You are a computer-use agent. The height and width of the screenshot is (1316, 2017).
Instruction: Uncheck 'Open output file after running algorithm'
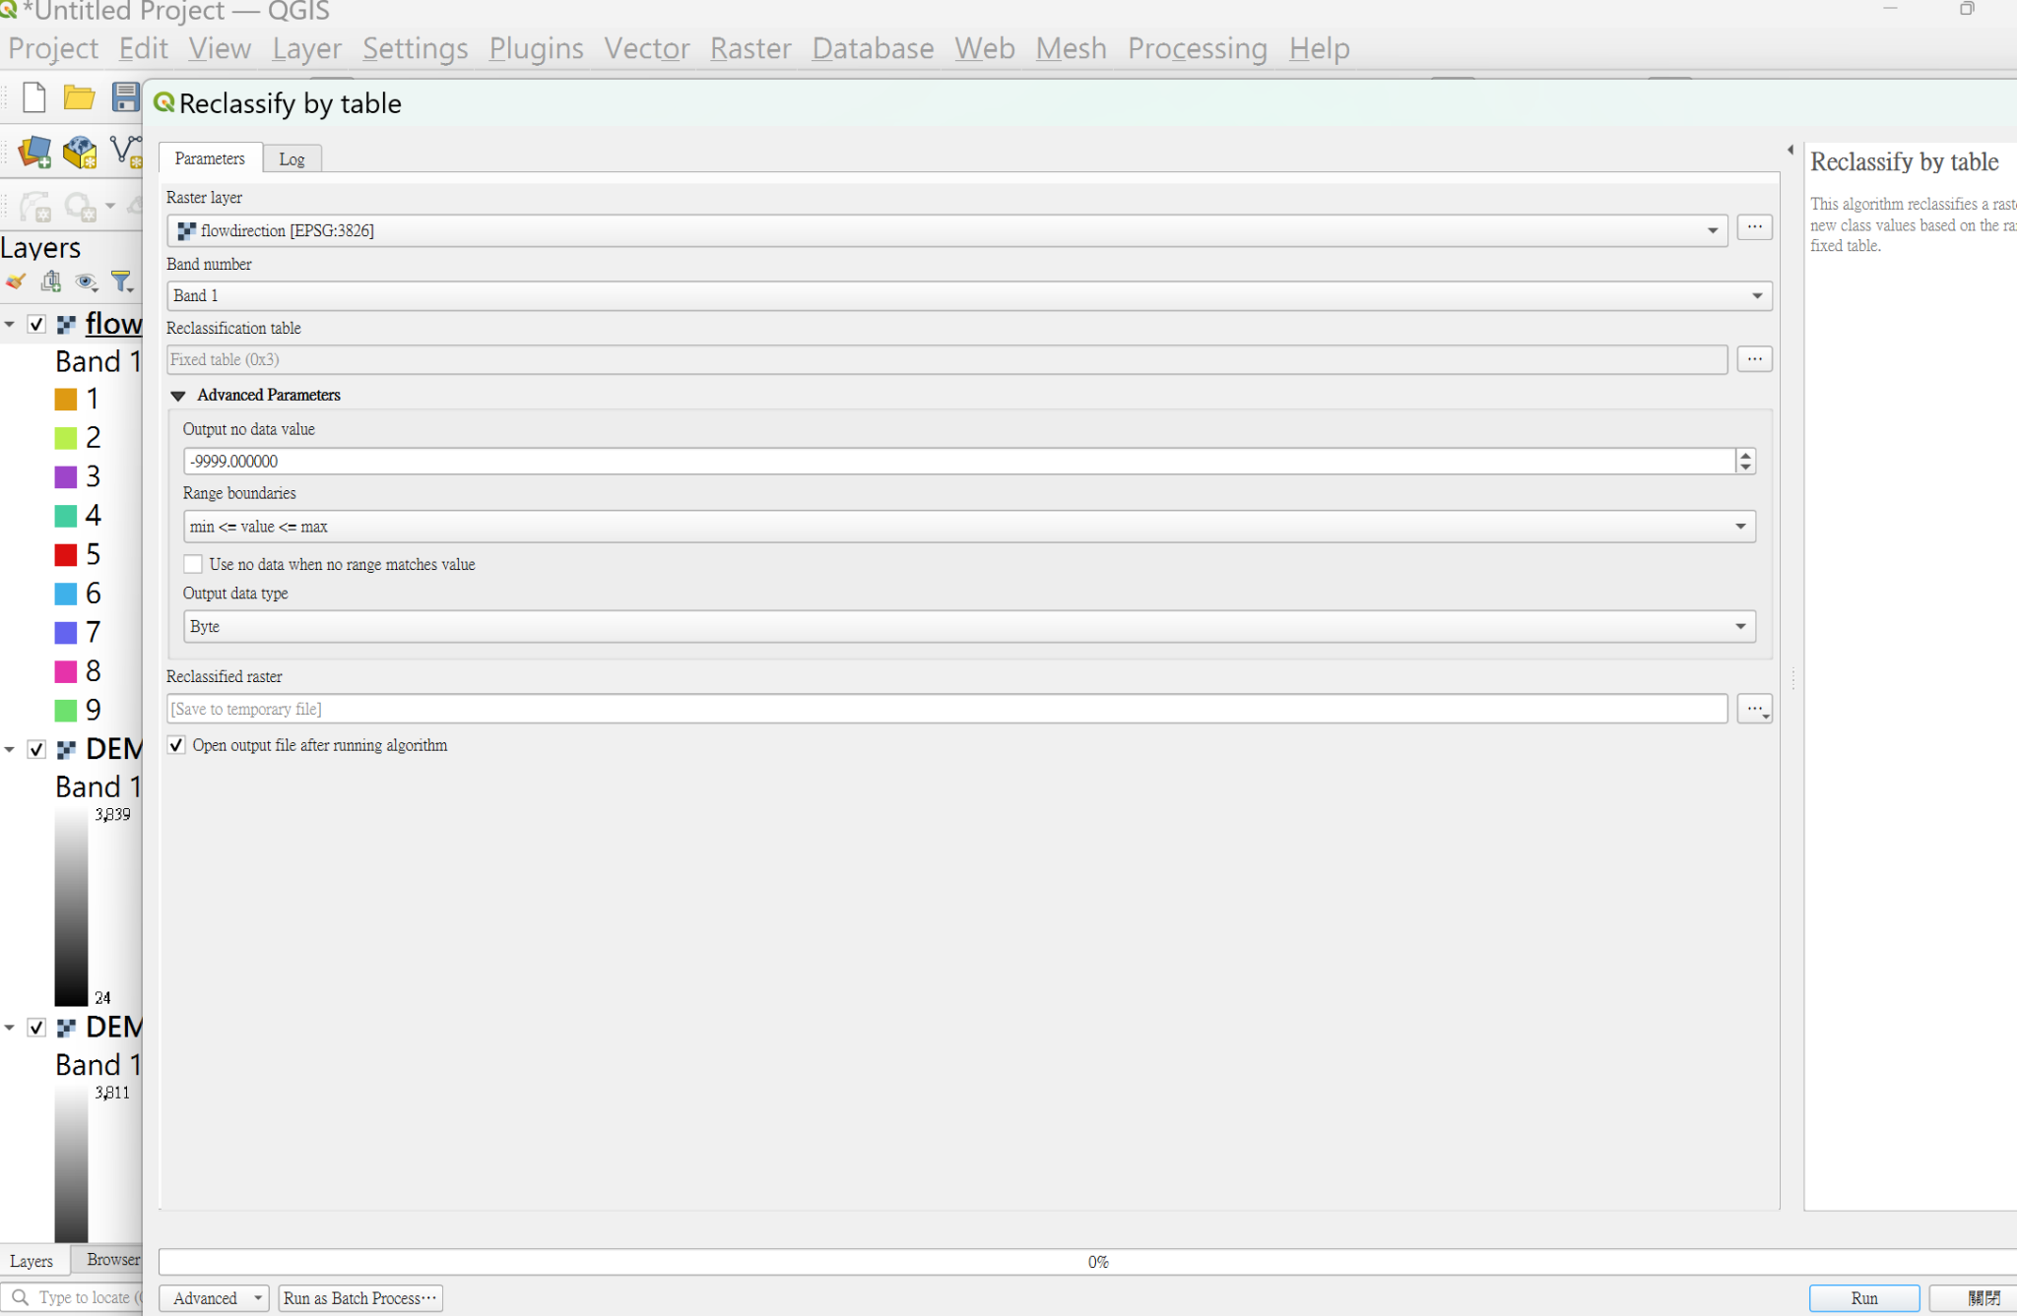pos(176,745)
